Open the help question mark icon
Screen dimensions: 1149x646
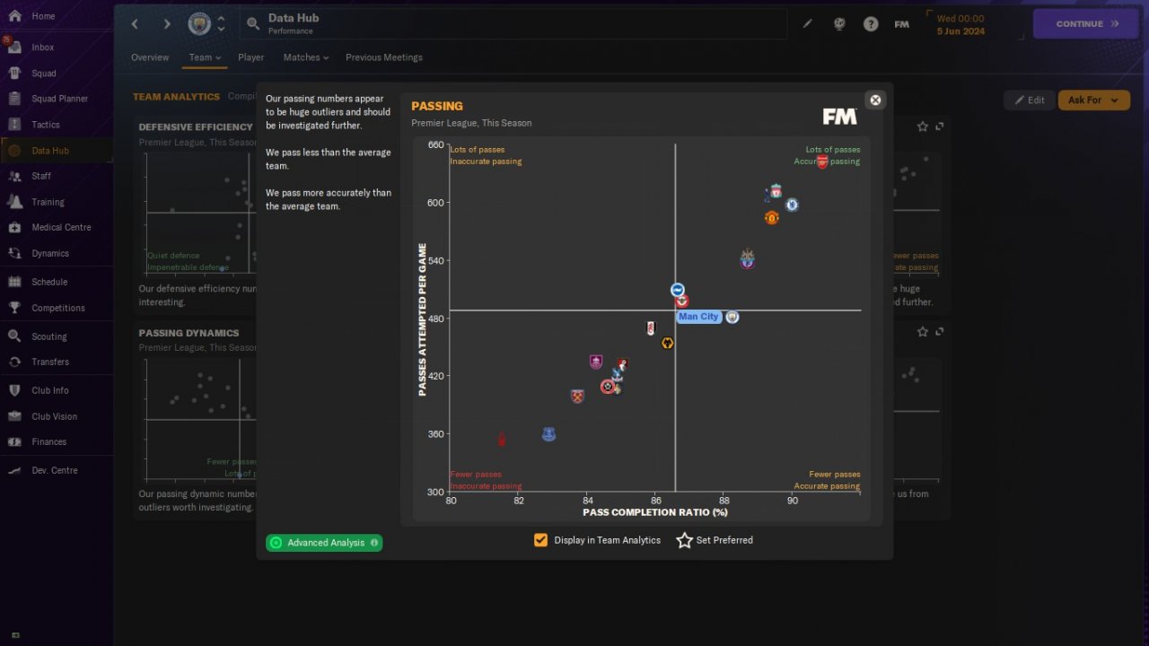click(871, 24)
